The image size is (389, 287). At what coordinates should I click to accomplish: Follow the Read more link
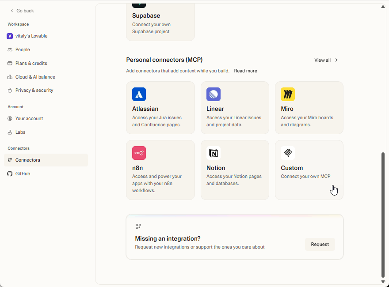click(245, 71)
